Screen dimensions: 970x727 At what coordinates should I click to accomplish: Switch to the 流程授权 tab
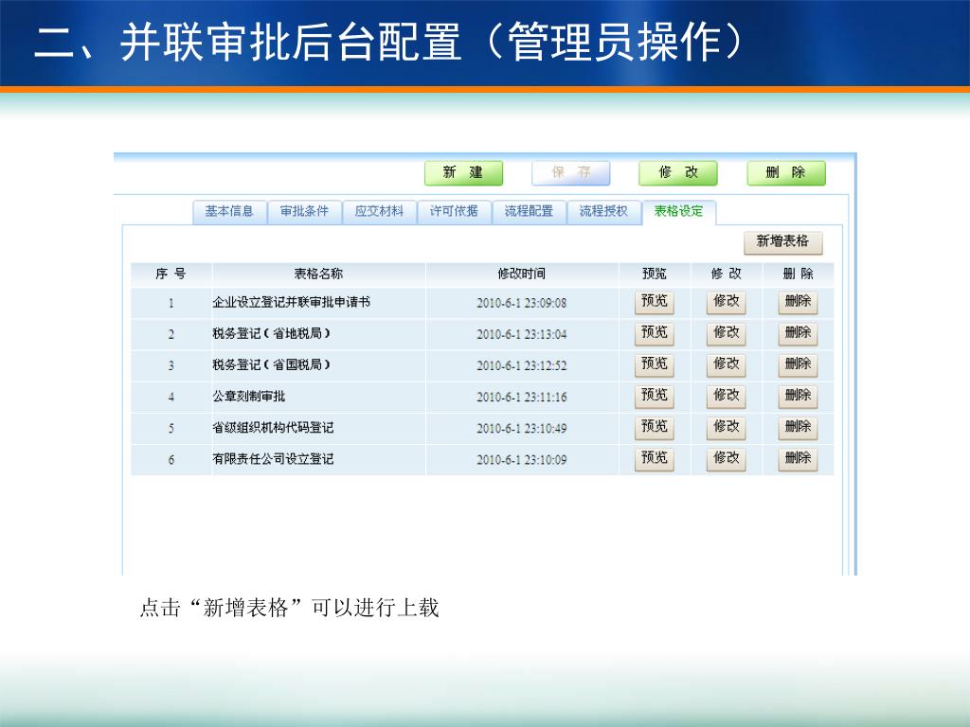pyautogui.click(x=603, y=212)
